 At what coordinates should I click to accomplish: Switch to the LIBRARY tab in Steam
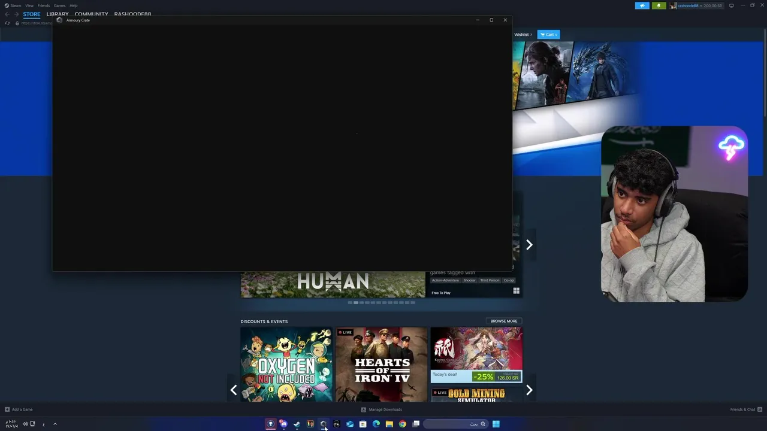pyautogui.click(x=58, y=14)
